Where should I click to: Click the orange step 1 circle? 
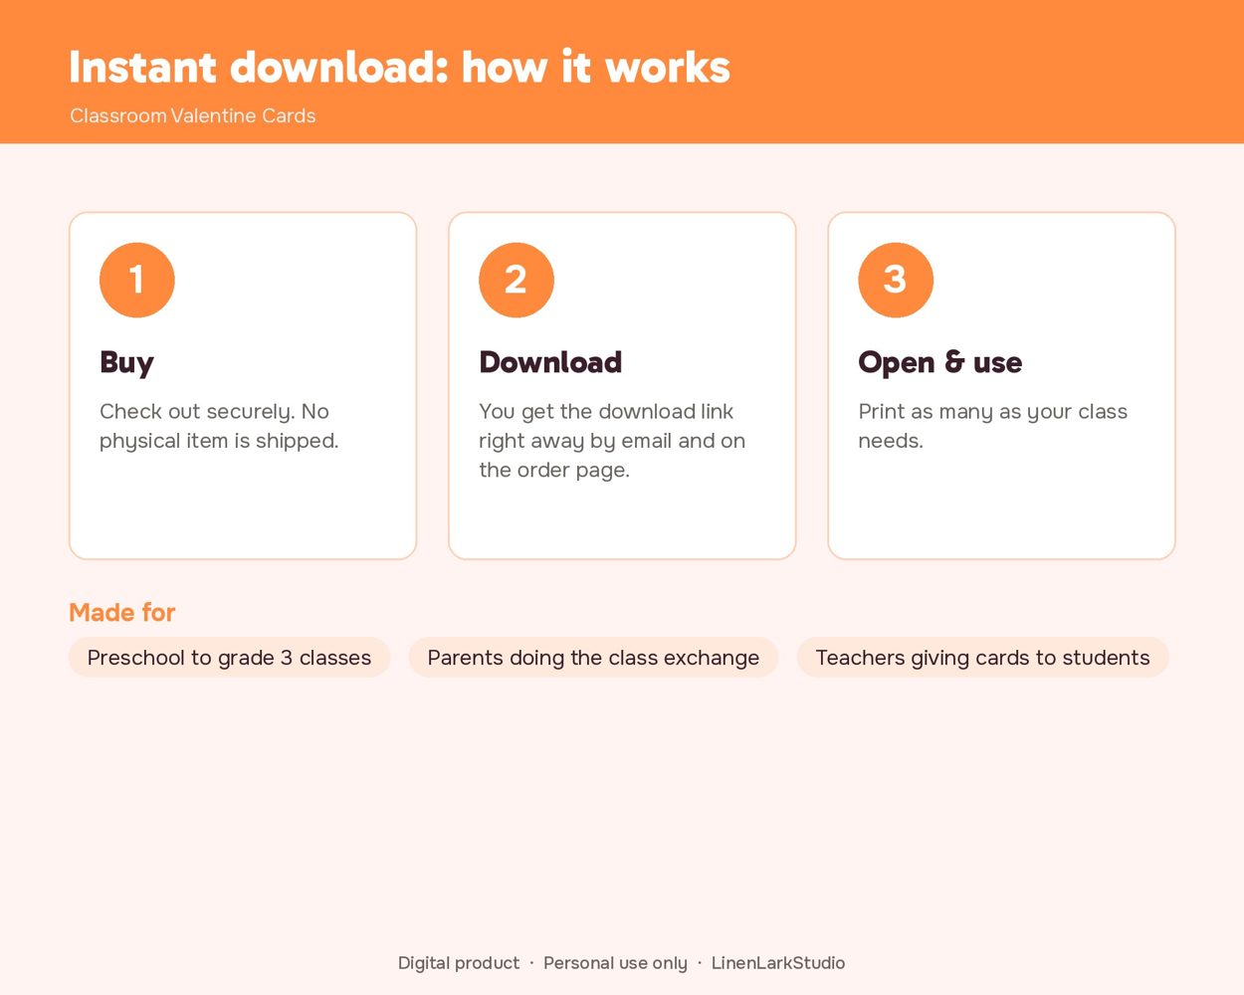137,280
